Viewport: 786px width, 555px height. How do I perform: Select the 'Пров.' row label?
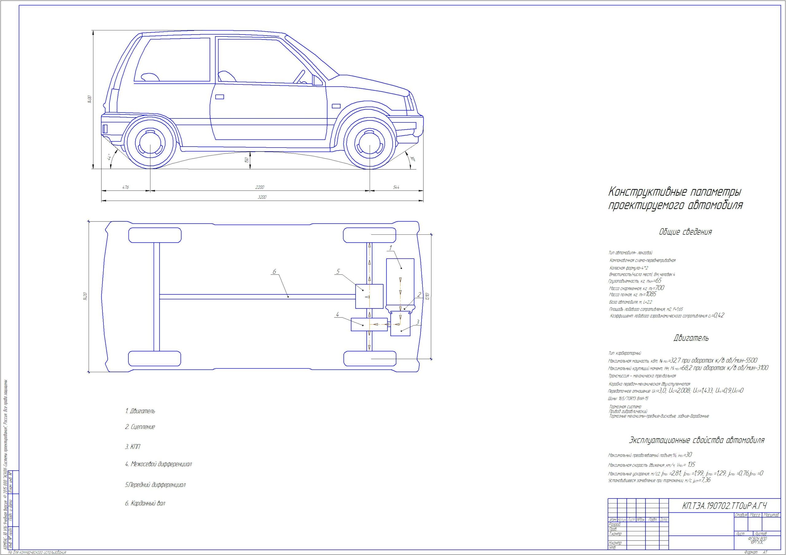pyautogui.click(x=613, y=529)
